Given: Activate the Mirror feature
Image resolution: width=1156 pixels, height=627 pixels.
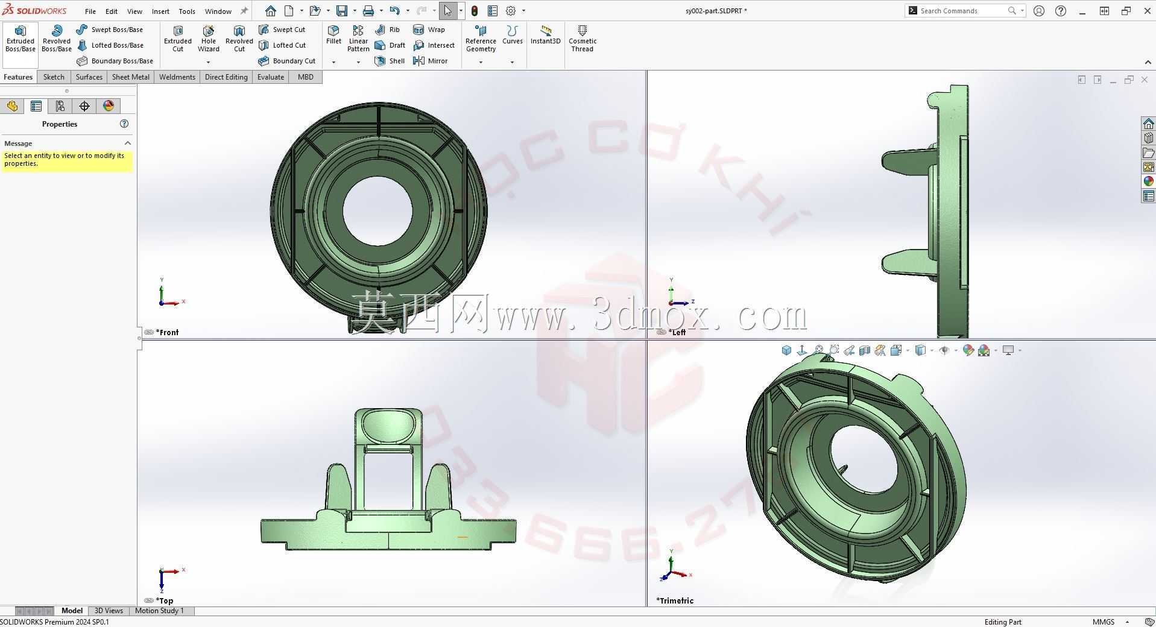Looking at the screenshot, I should pos(431,61).
